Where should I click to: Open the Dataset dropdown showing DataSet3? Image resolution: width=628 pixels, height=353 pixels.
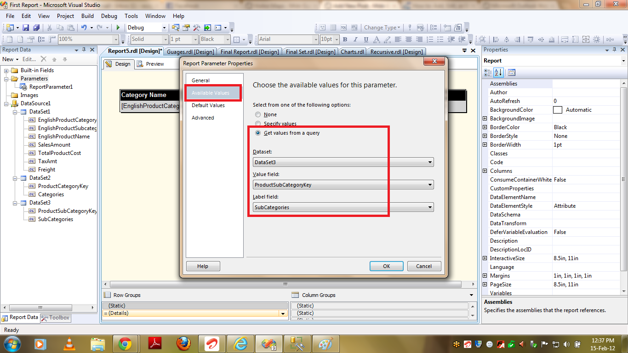[343, 162]
